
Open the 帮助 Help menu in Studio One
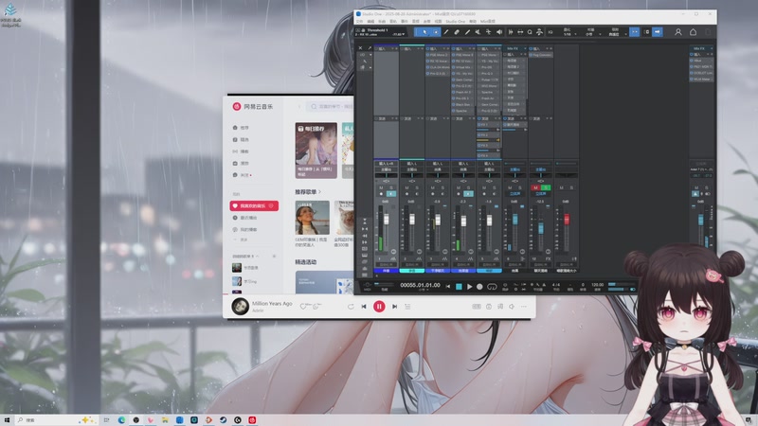(x=473, y=21)
